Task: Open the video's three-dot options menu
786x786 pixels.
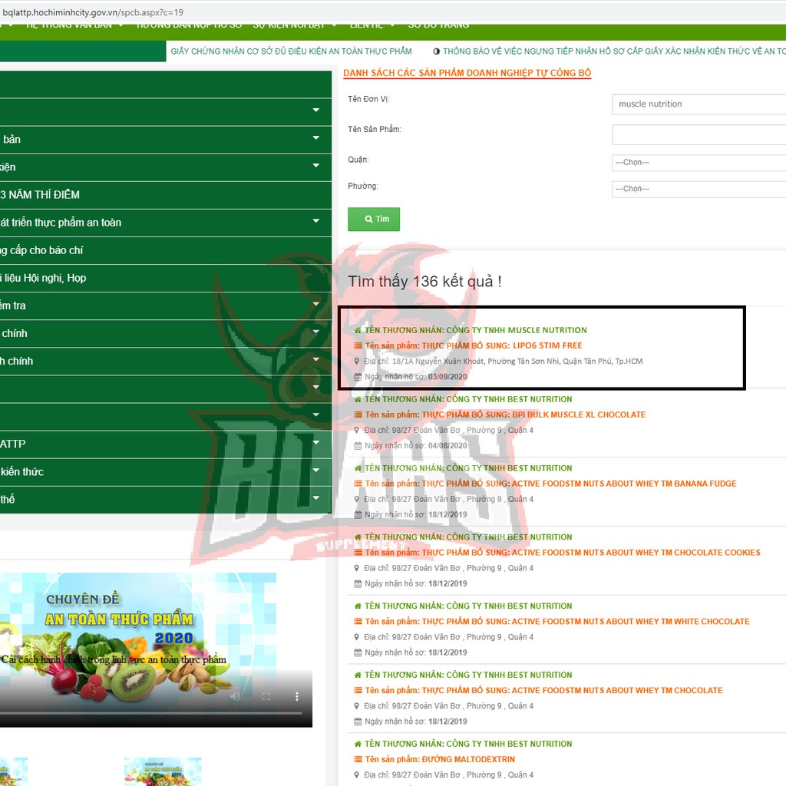Action: (x=297, y=696)
